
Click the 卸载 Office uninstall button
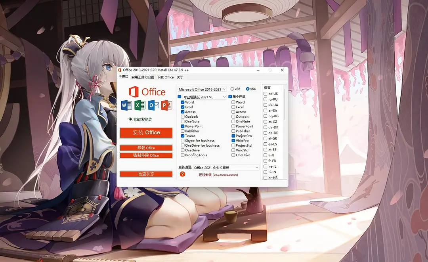coord(146,148)
